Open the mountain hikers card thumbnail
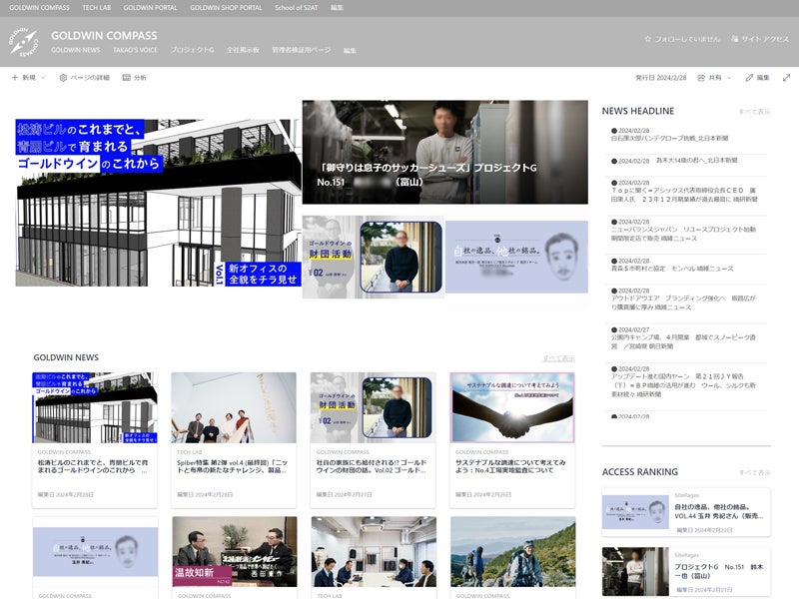799x599 pixels. [x=513, y=552]
